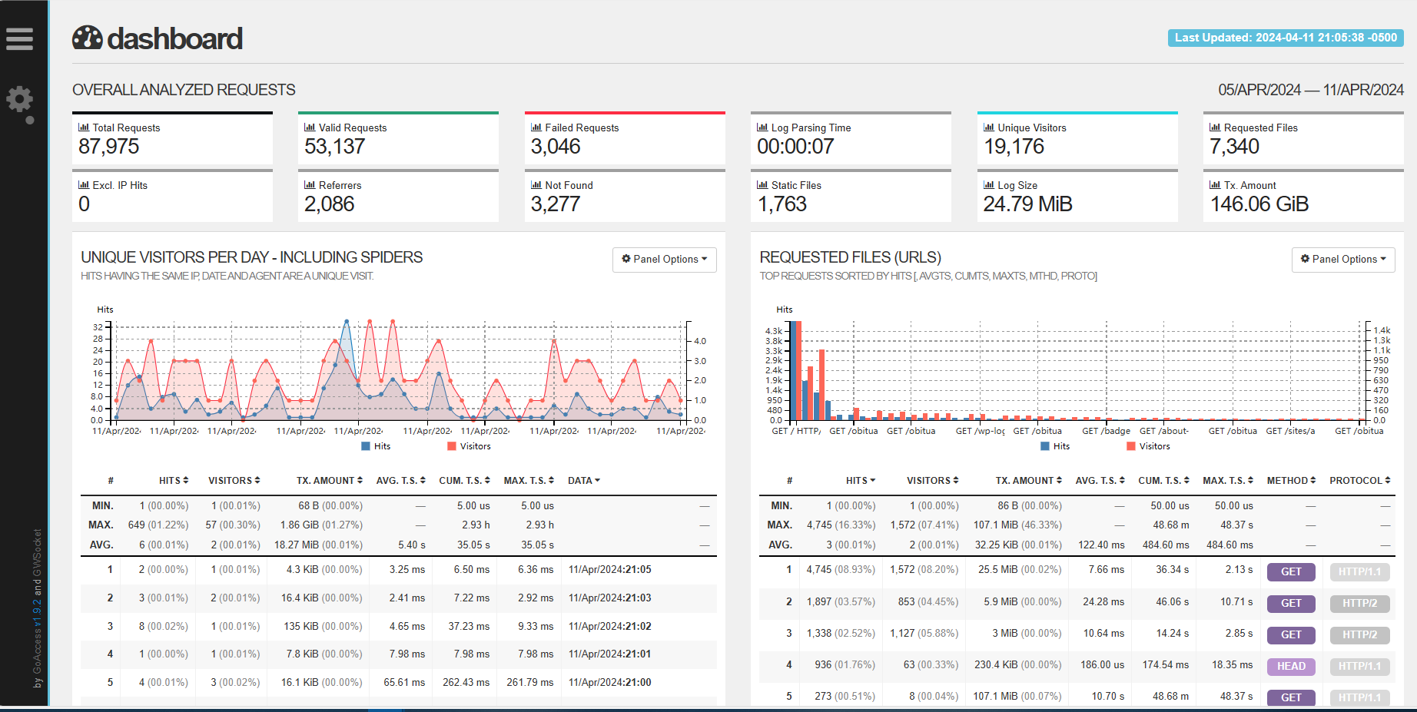Click GET badge in requested files row 3
The height and width of the screenshot is (712, 1417).
tap(1291, 635)
